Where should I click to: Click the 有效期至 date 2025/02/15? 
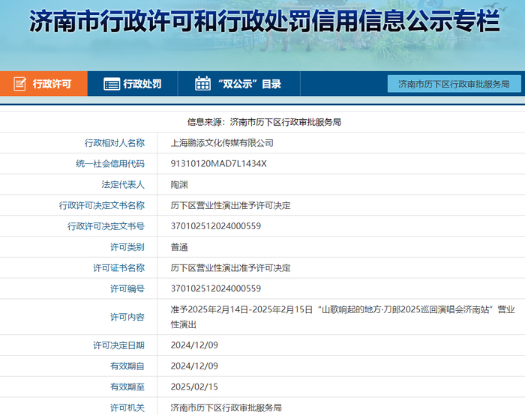click(193, 387)
